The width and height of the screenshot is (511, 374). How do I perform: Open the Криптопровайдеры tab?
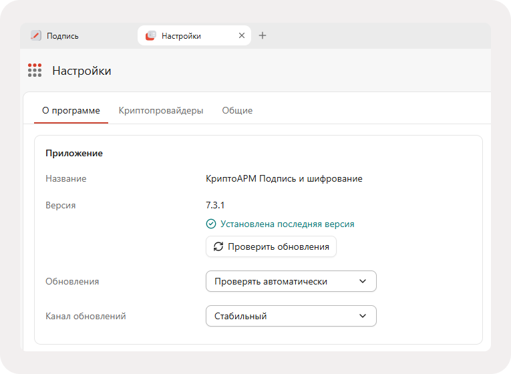click(161, 110)
